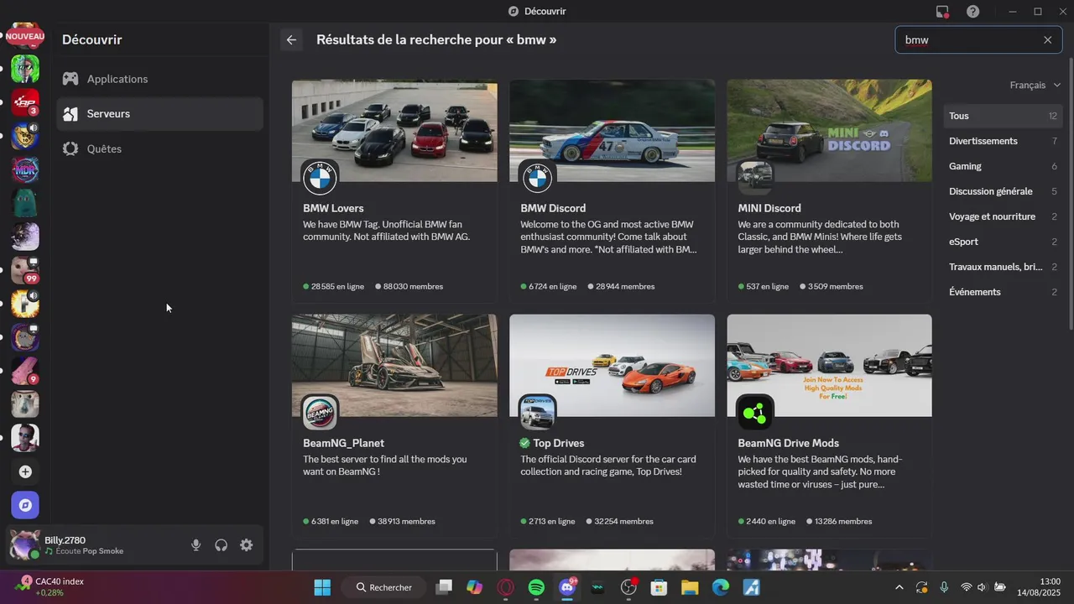Open user settings gear

coord(246,545)
